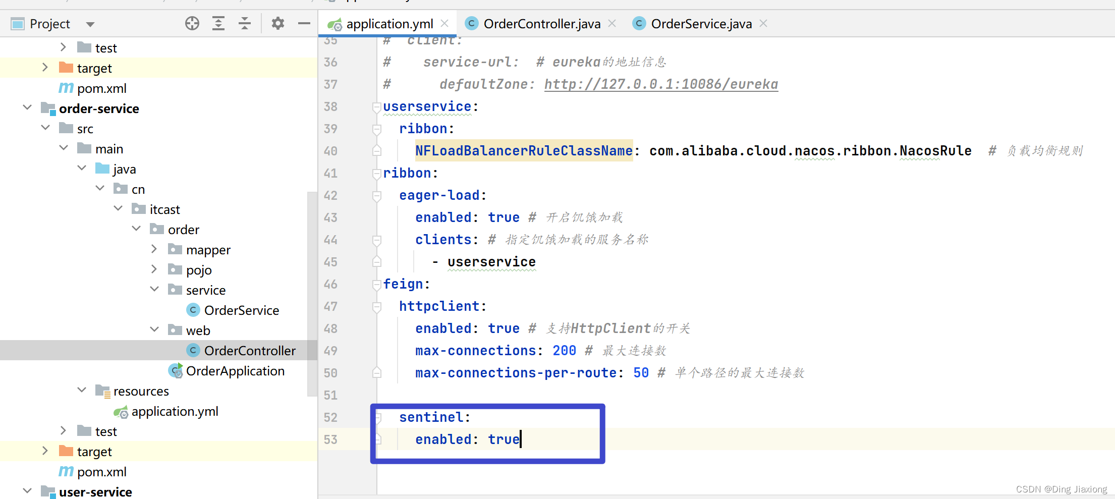Click the user-service module icon

point(48,492)
